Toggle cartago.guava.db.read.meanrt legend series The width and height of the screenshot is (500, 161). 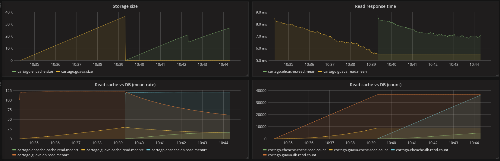(43, 155)
